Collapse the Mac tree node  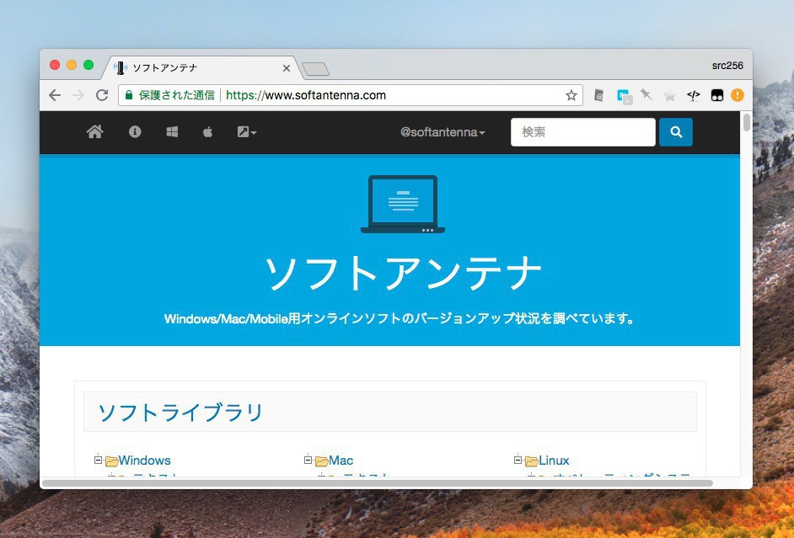coord(308,460)
